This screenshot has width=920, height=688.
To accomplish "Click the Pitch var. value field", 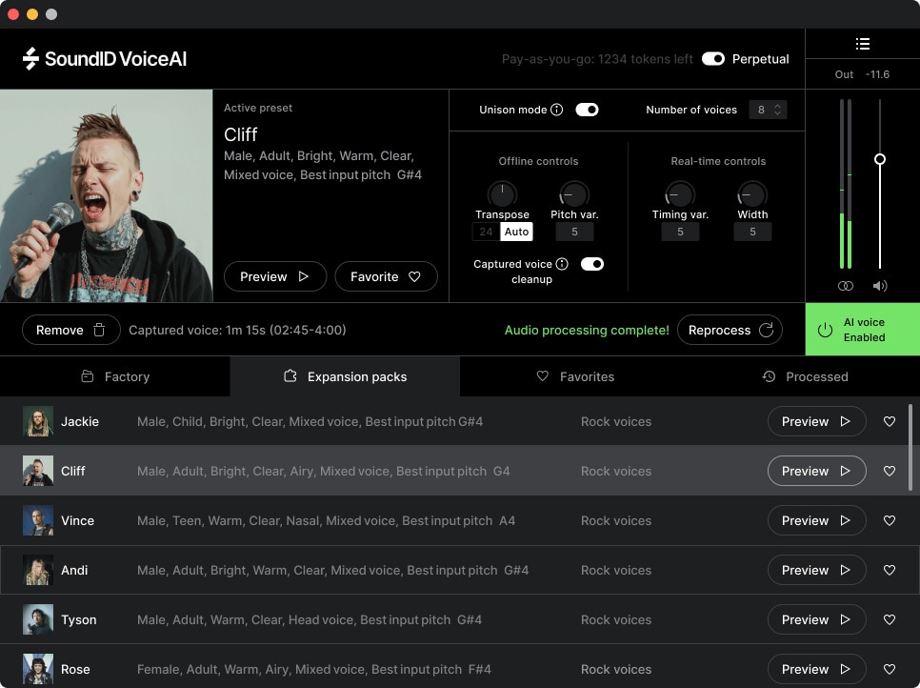I will point(574,232).
